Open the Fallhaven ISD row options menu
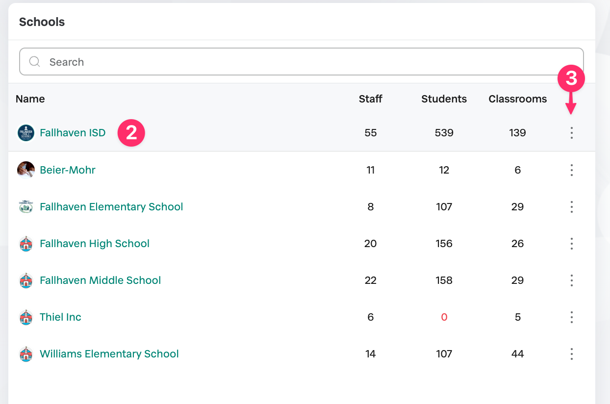The width and height of the screenshot is (610, 404). pyautogui.click(x=571, y=133)
